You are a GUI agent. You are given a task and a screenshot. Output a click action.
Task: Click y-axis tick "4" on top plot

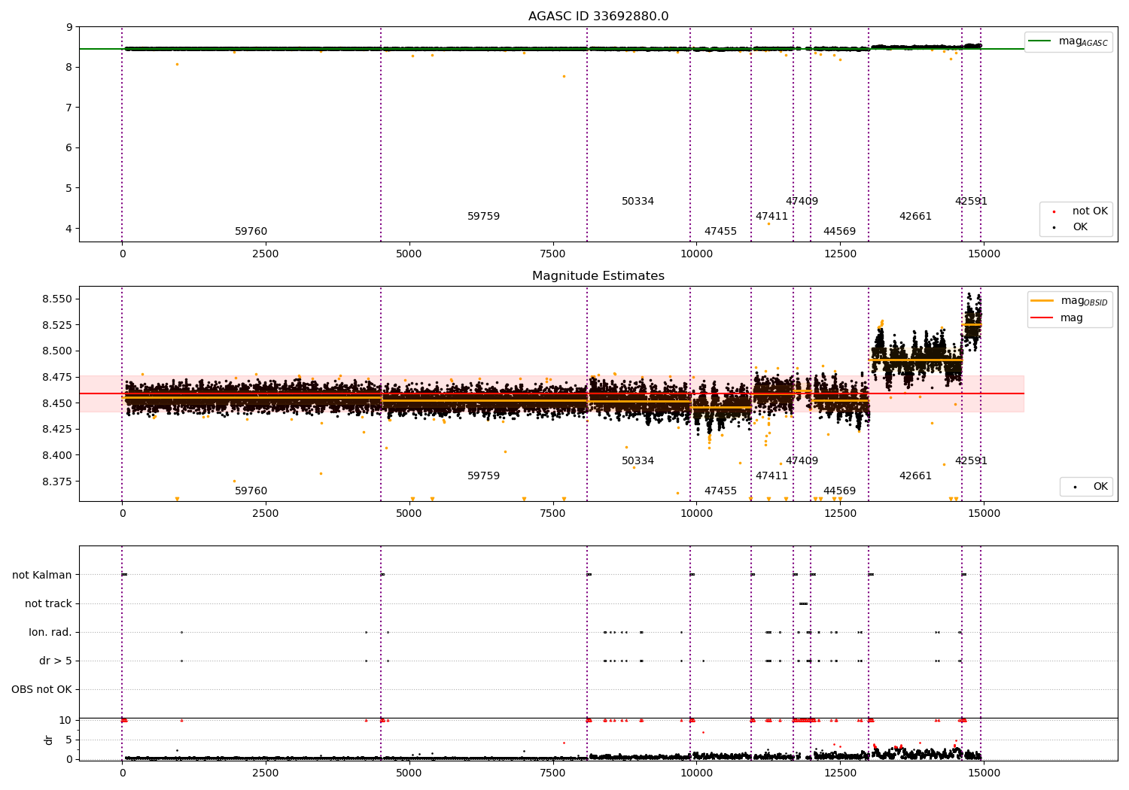(x=69, y=229)
